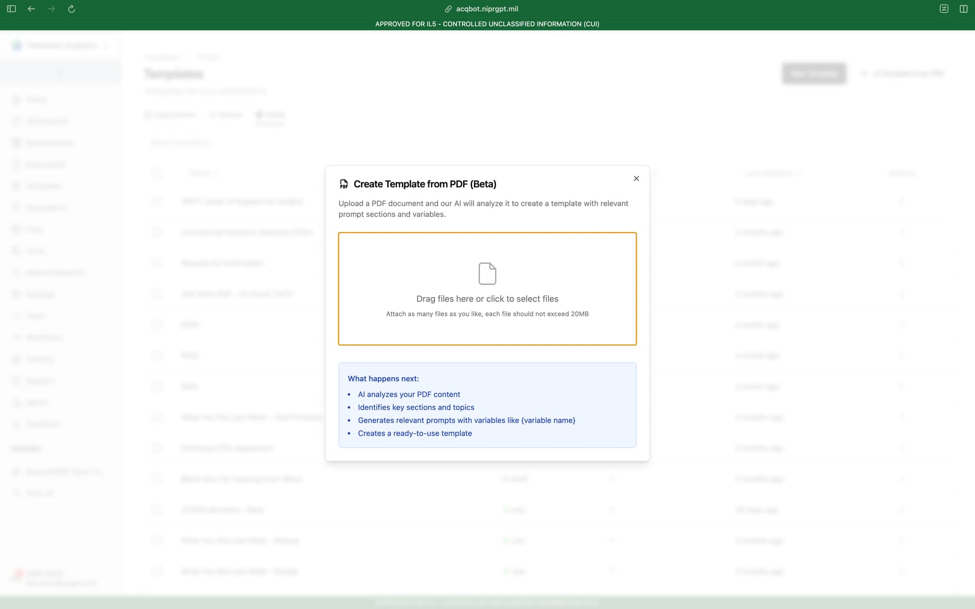Click the acqbot.niprgpt.mil address bar

[487, 9]
